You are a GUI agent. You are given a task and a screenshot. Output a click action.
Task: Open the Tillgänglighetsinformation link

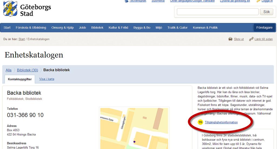pyautogui.click(x=221, y=122)
